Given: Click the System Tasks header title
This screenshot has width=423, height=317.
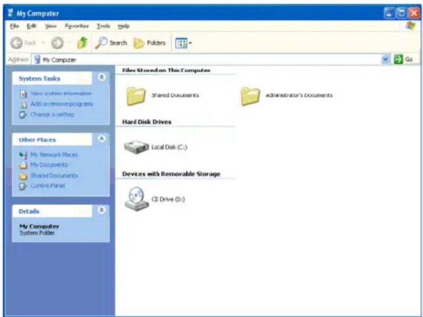Looking at the screenshot, I should click(40, 79).
